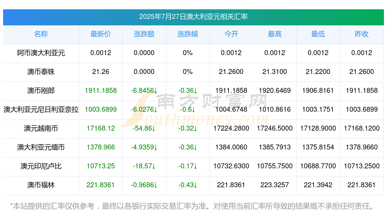This screenshot has width=387, height=216.
Task: Select the 涨跌幅 column header
Action: tap(188, 34)
